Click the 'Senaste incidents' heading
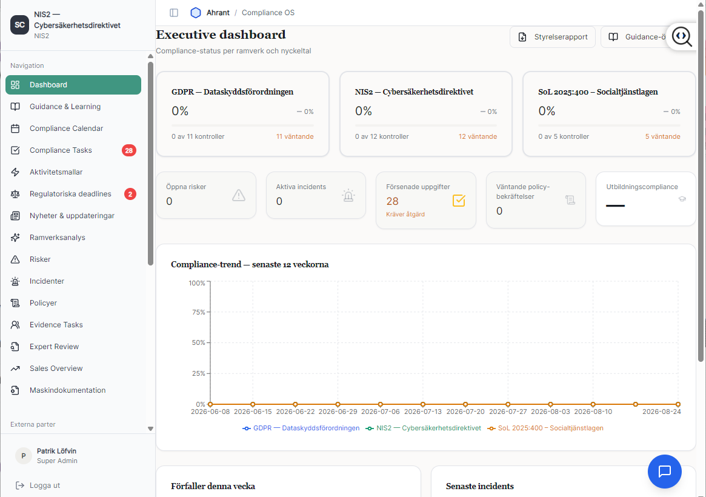 (x=480, y=486)
